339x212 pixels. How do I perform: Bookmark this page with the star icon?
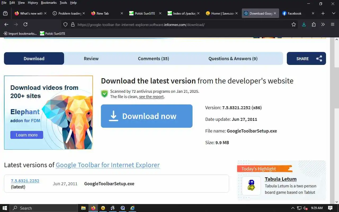pyautogui.click(x=294, y=24)
